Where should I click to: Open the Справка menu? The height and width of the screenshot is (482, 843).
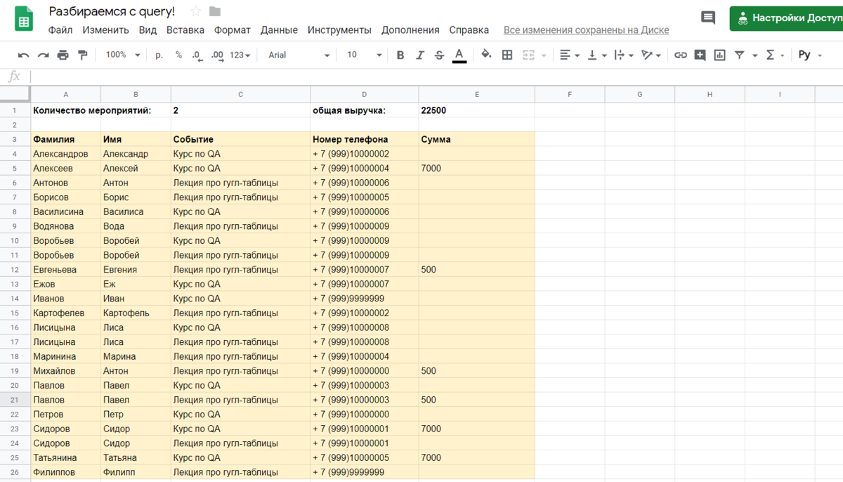[x=469, y=30]
